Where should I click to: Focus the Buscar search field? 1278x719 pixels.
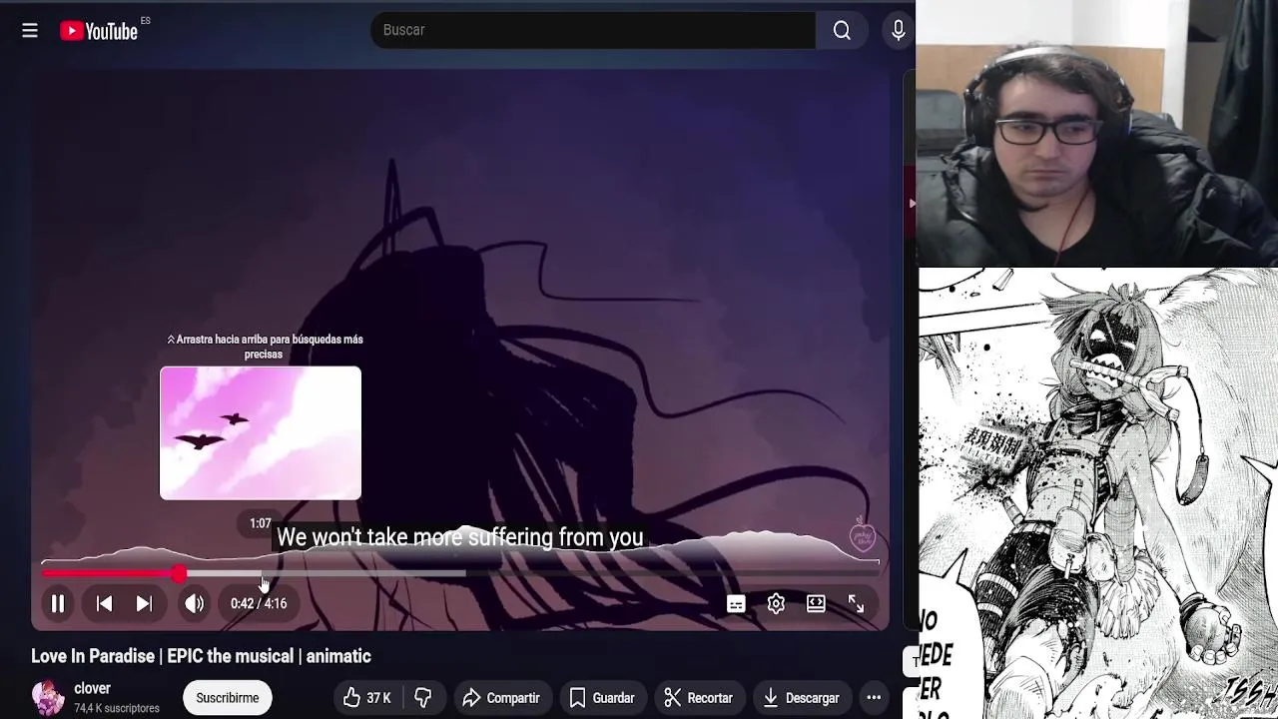pos(593,31)
